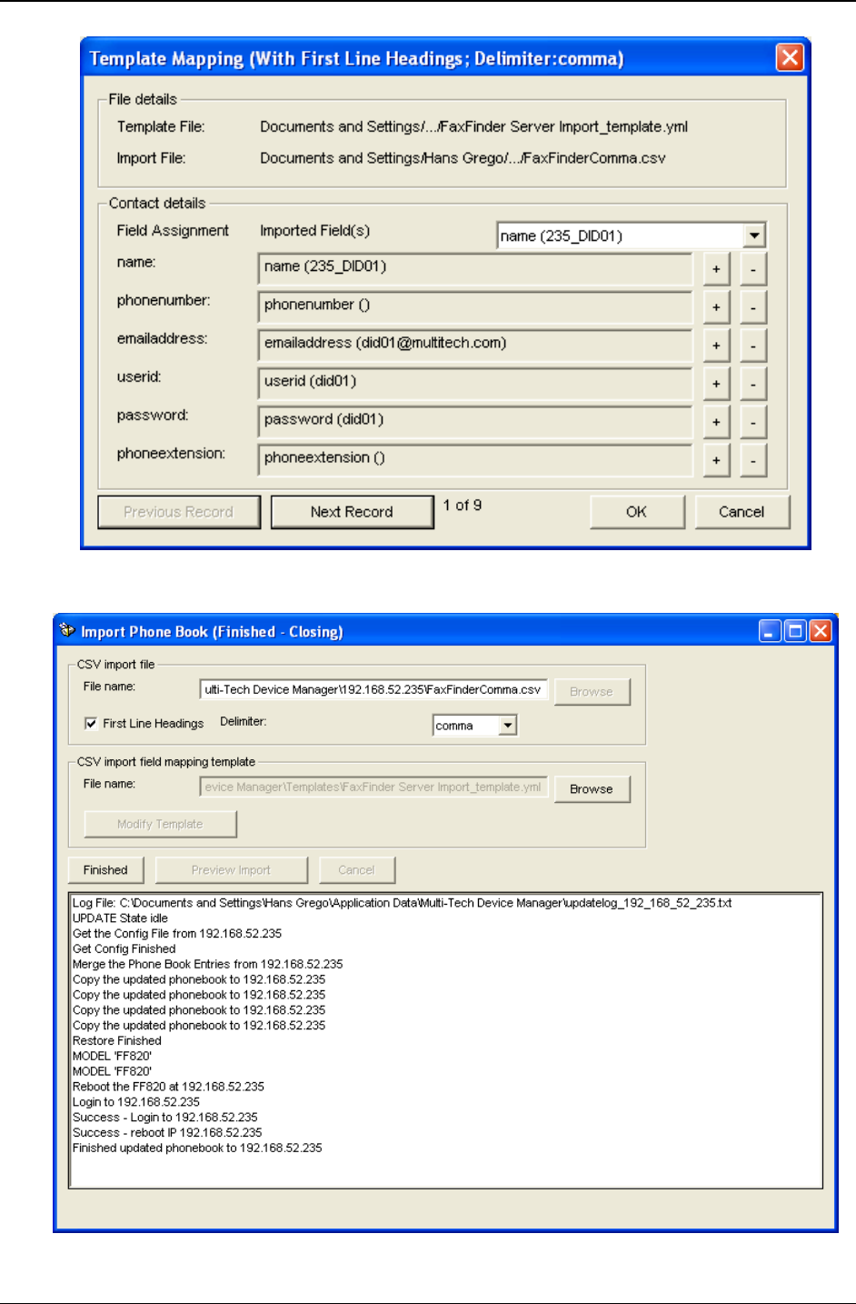This screenshot has height=1304, width=856.
Task: Open the Imported Field(s) name (235_DID01) dropdown
Action: point(753,236)
